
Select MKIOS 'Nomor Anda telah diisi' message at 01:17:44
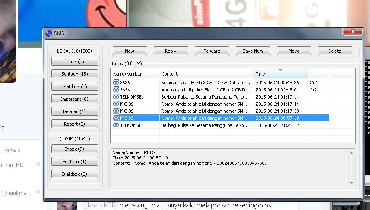[x=205, y=104]
